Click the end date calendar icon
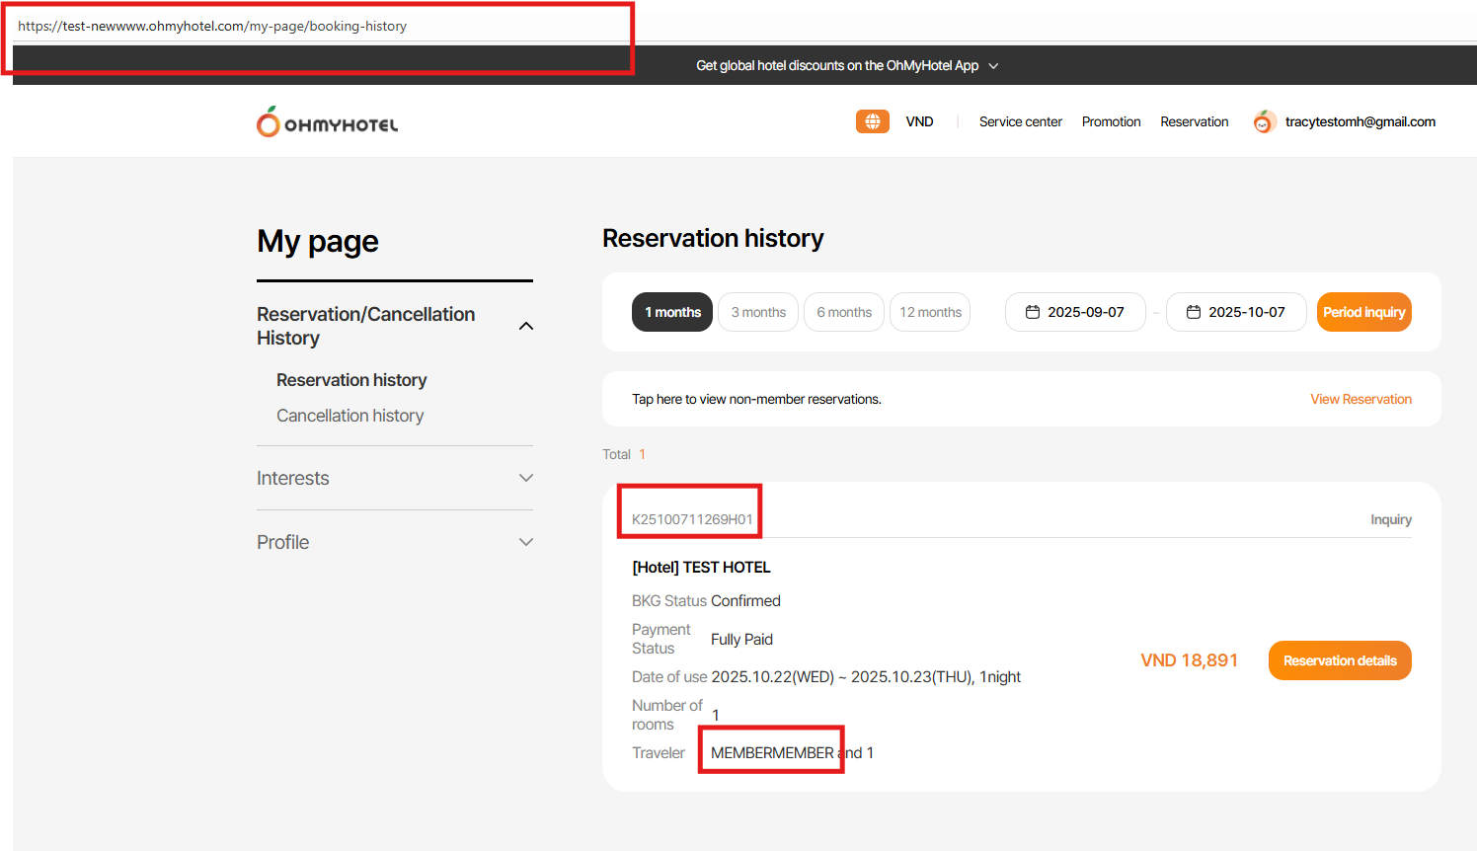The width and height of the screenshot is (1477, 851). pyautogui.click(x=1194, y=312)
